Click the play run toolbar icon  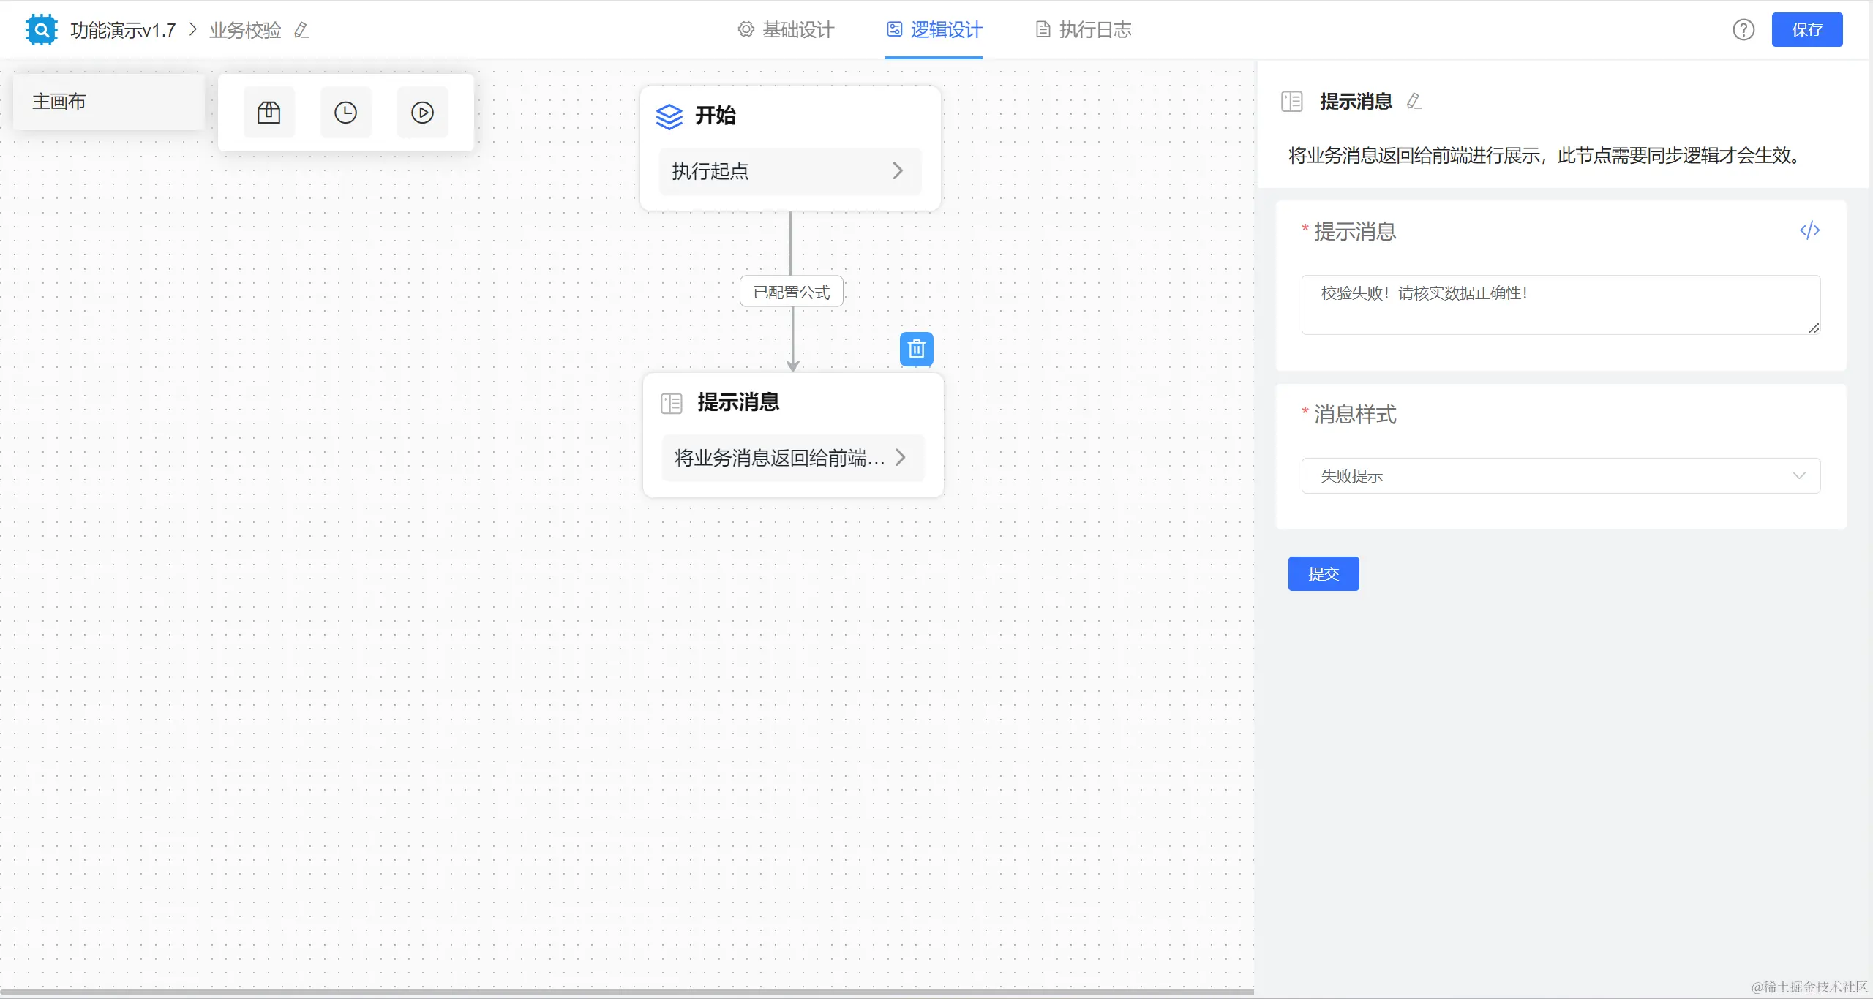click(422, 113)
